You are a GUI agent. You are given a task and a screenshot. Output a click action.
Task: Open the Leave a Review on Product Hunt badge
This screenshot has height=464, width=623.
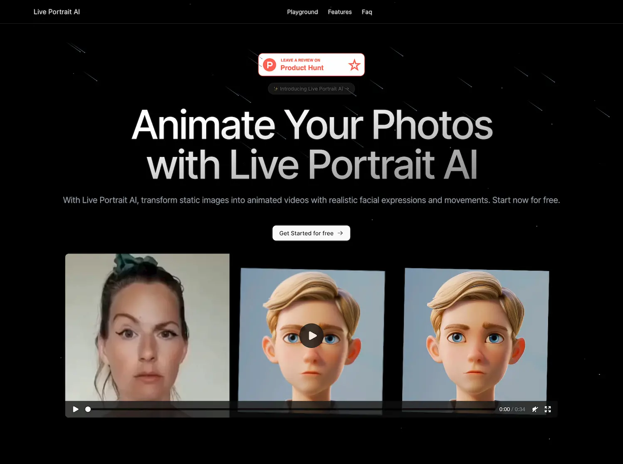(311, 64)
